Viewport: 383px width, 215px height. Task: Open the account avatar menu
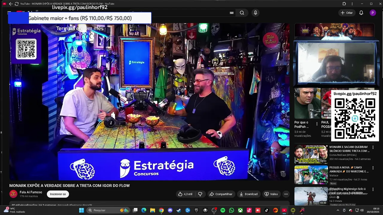[x=373, y=13]
